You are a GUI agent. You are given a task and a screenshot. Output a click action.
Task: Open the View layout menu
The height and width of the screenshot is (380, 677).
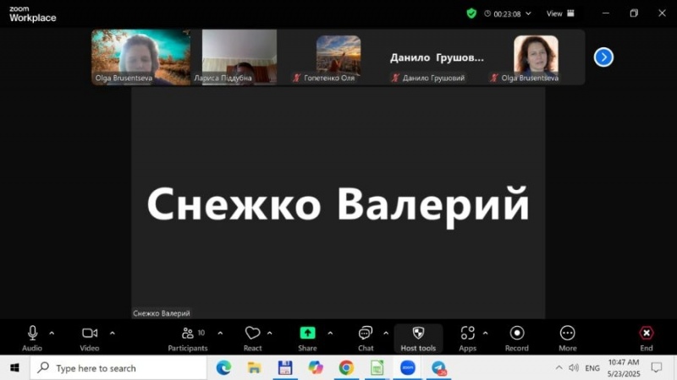tap(560, 14)
